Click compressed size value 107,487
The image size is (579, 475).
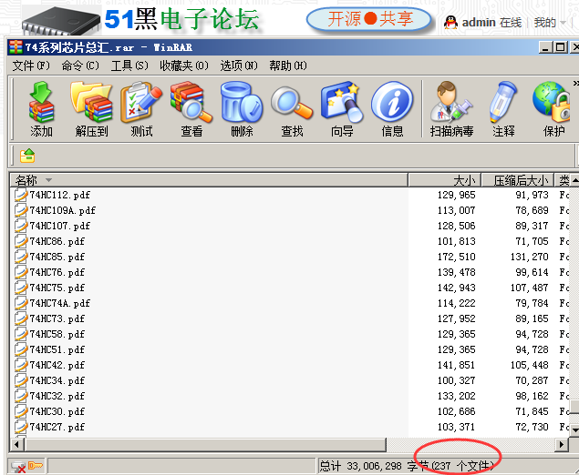(x=529, y=288)
